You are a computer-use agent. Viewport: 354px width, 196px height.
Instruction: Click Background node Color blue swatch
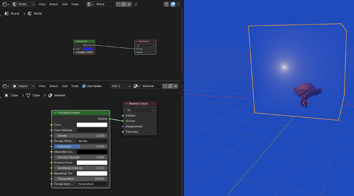(x=88, y=49)
